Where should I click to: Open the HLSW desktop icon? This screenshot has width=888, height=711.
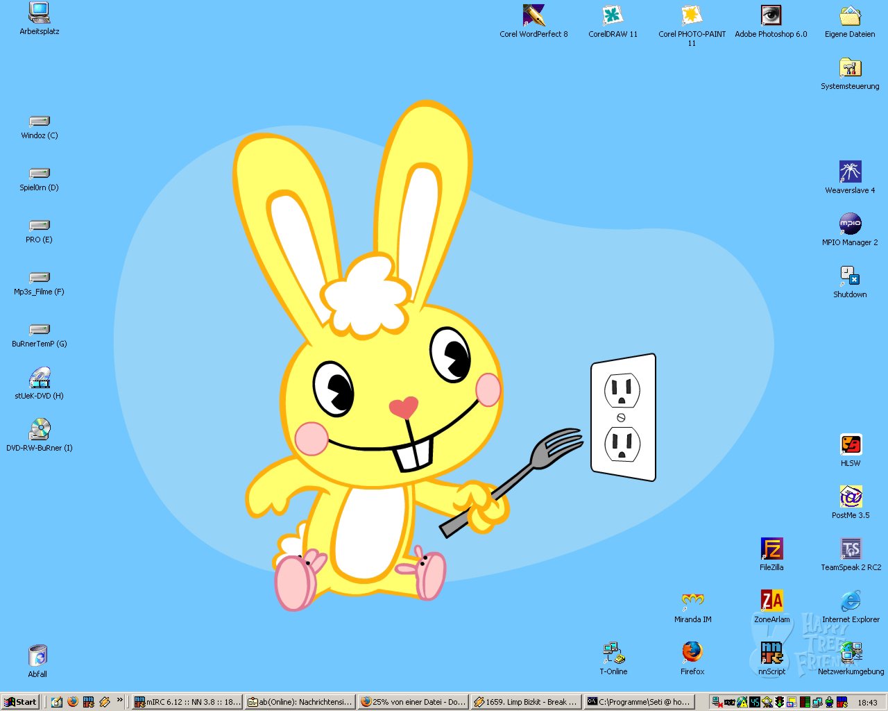[x=851, y=445]
